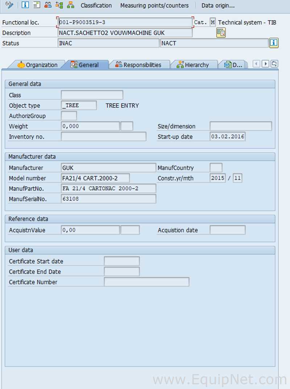Click the category M field
Screen dimensions: 290x389
click(x=212, y=22)
